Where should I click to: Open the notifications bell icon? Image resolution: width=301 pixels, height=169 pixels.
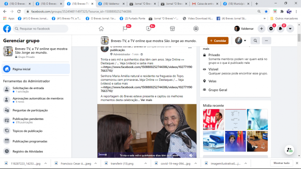281,29
